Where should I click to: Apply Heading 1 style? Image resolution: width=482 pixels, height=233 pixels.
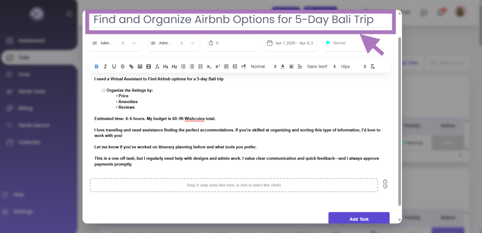(166, 67)
